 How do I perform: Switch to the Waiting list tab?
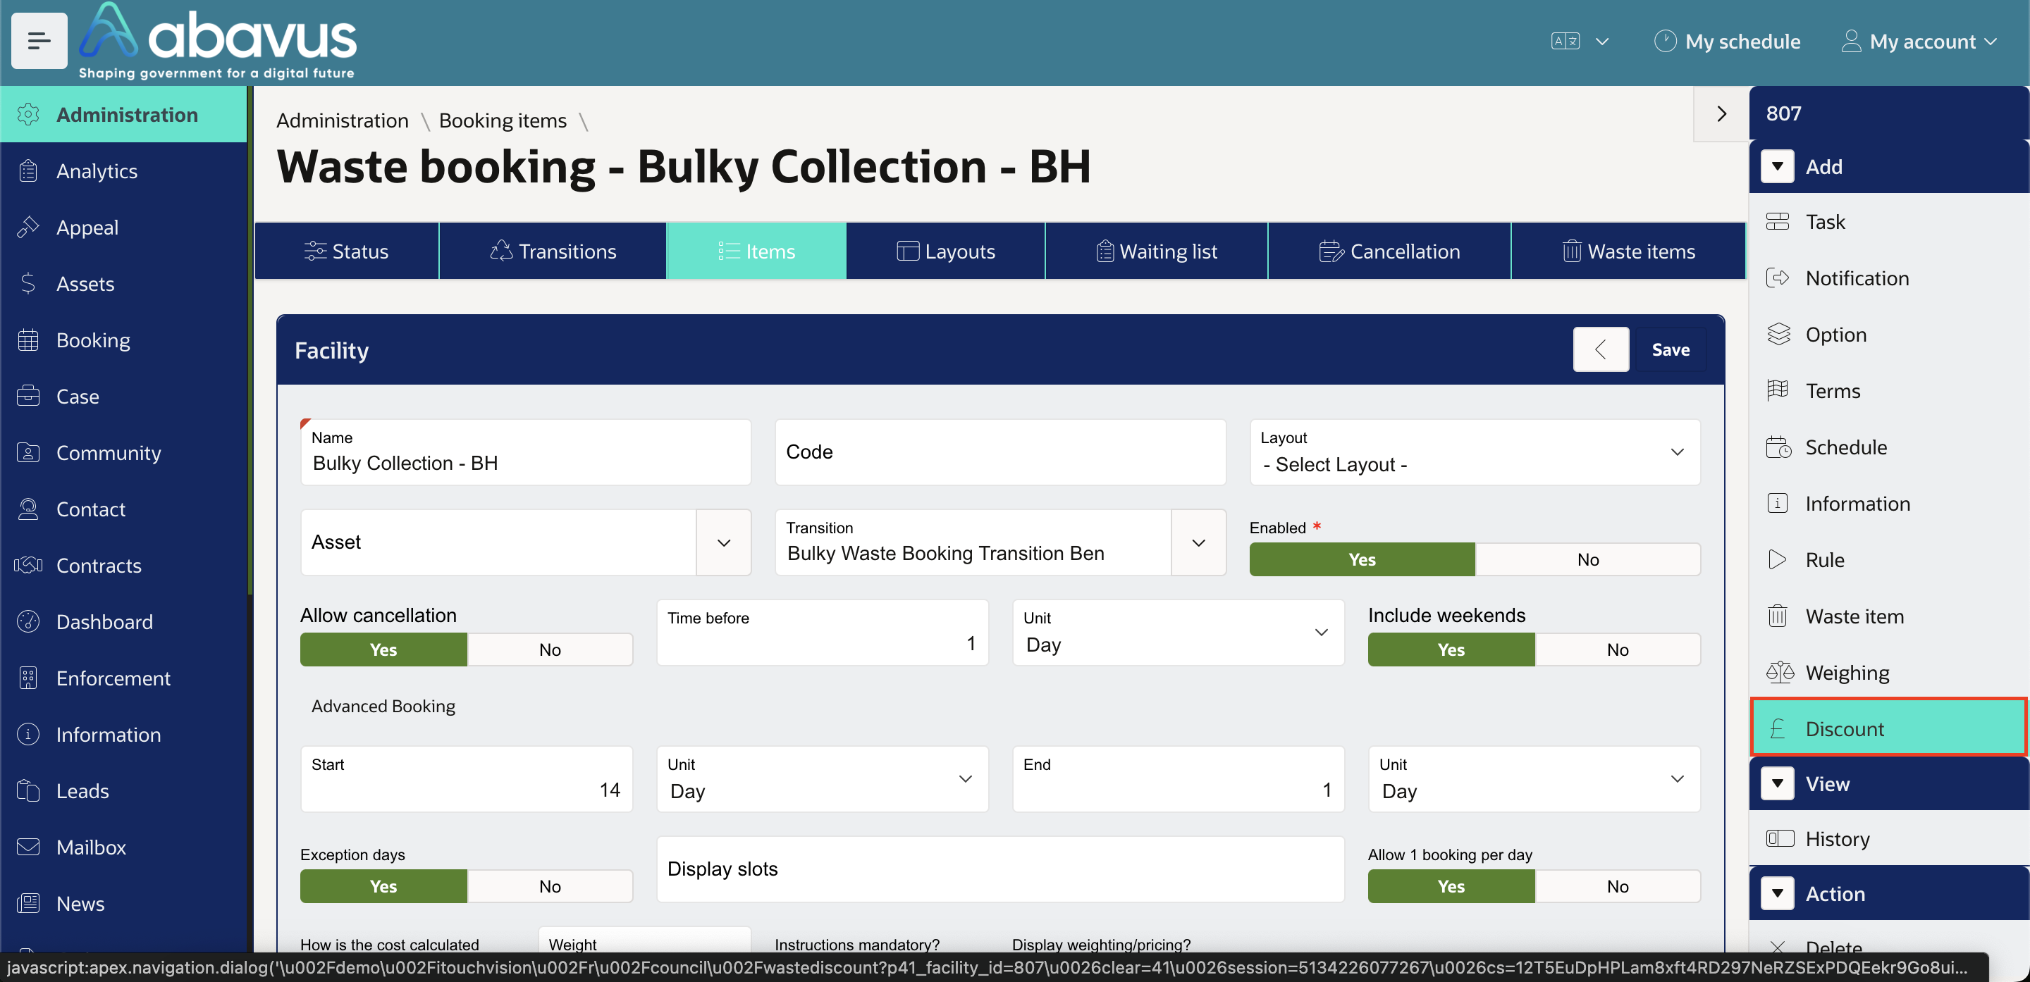1156,251
